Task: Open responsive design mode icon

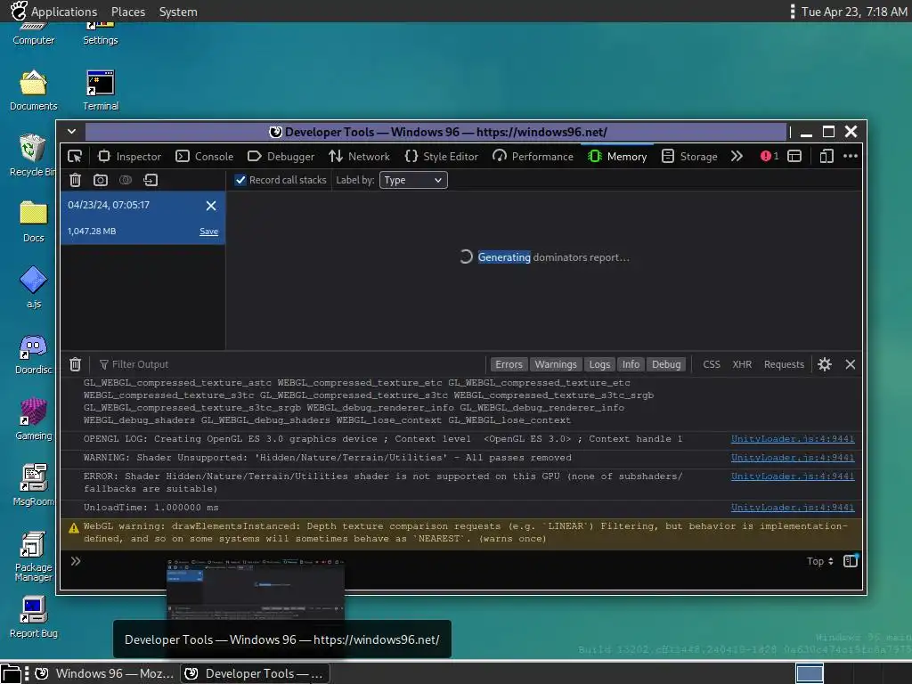Action: [x=826, y=157]
